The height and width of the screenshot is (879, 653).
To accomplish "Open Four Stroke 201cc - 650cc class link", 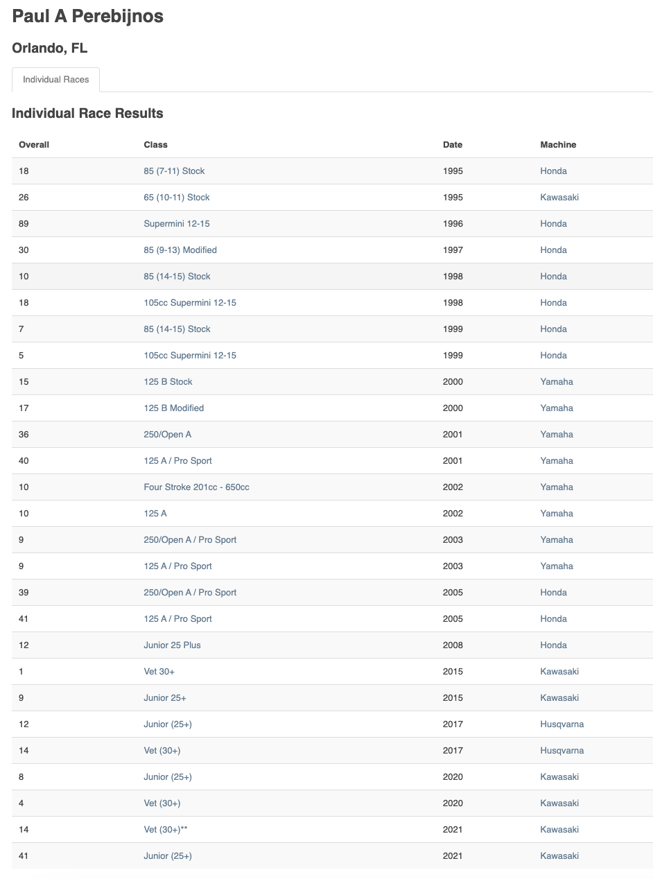I will tap(196, 487).
